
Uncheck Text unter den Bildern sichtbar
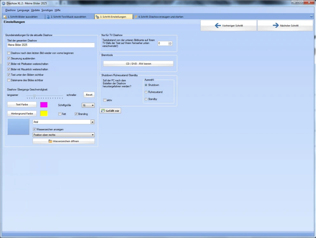(9, 75)
